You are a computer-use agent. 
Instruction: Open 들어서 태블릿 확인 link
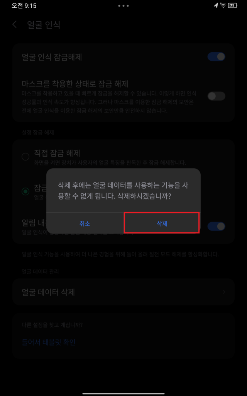[x=48, y=342]
